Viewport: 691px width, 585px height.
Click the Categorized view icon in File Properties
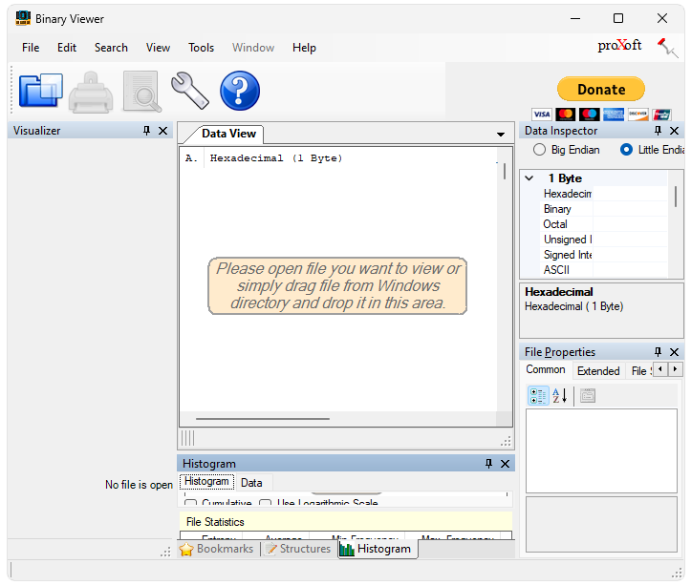[538, 395]
